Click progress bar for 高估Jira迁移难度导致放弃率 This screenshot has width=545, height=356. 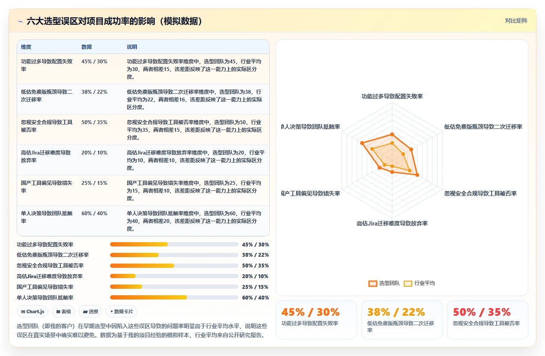click(174, 276)
